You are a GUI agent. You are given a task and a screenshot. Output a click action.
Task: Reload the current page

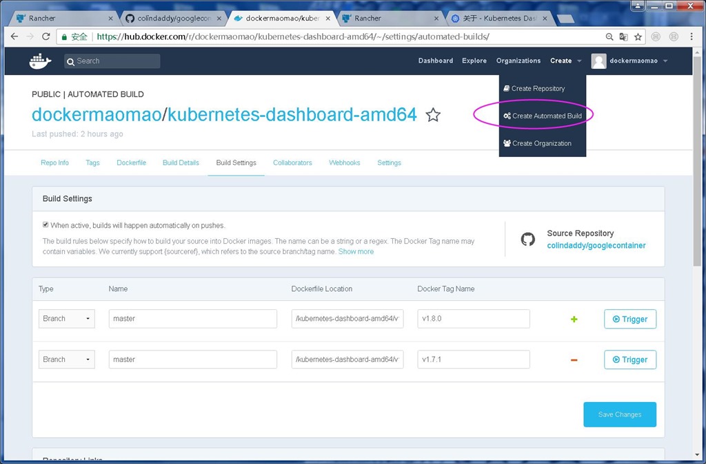pyautogui.click(x=46, y=36)
